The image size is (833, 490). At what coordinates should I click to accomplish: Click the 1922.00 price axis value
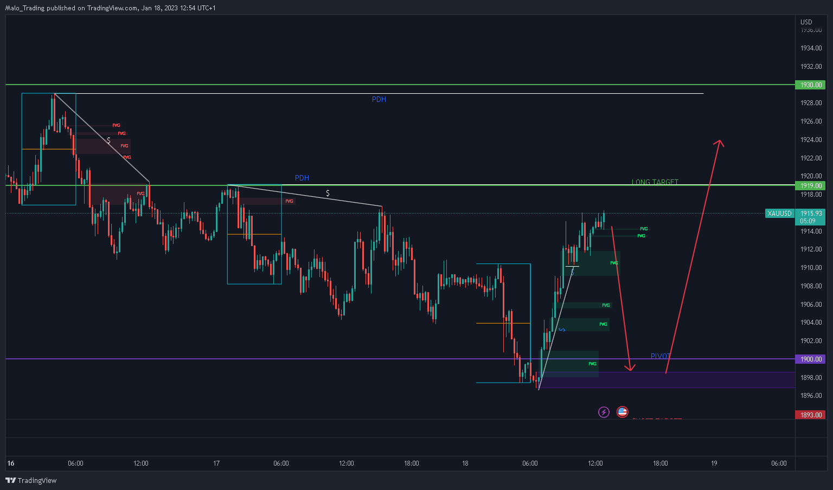point(811,158)
